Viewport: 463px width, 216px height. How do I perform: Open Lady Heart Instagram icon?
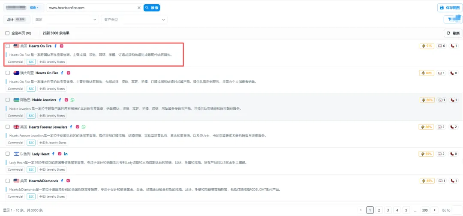pos(60,154)
